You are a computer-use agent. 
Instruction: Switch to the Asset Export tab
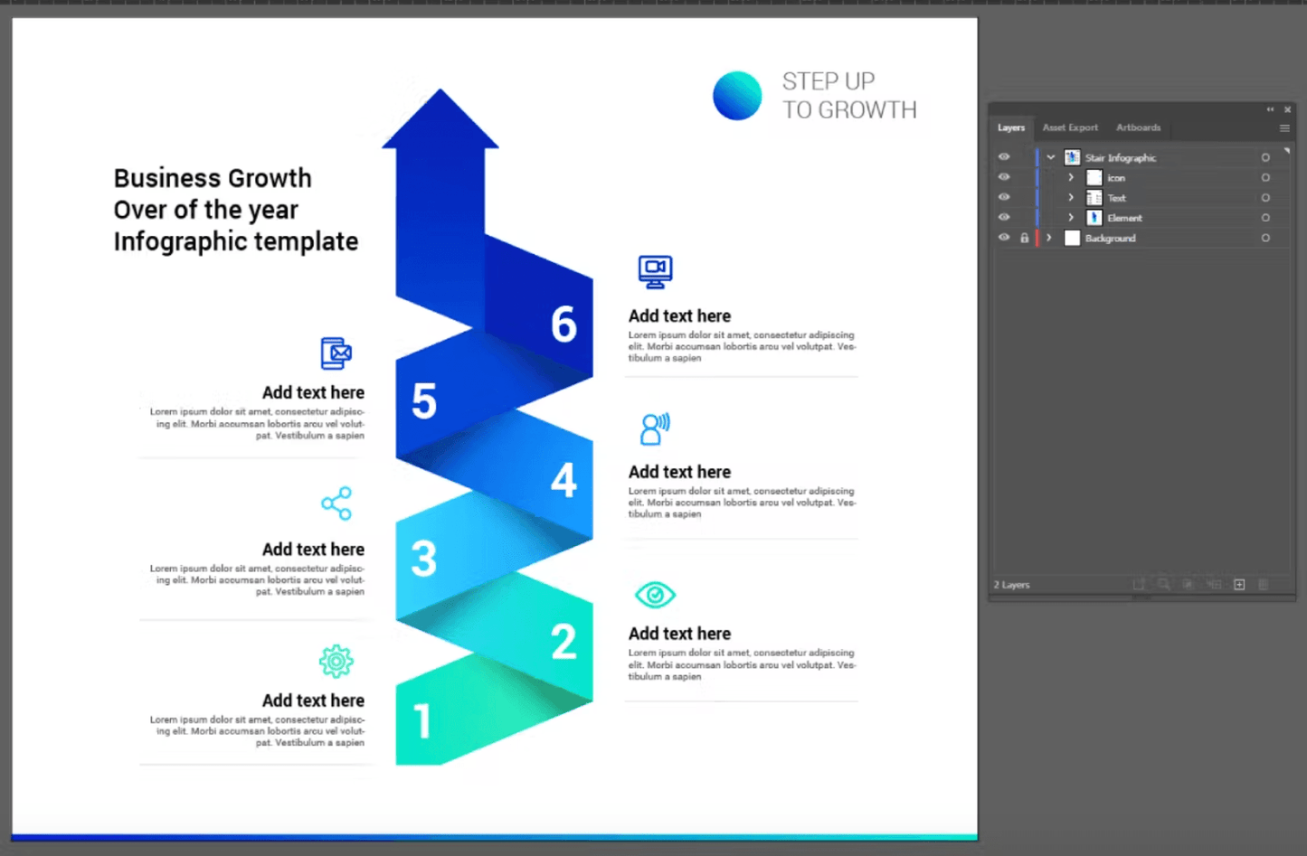[x=1070, y=128]
